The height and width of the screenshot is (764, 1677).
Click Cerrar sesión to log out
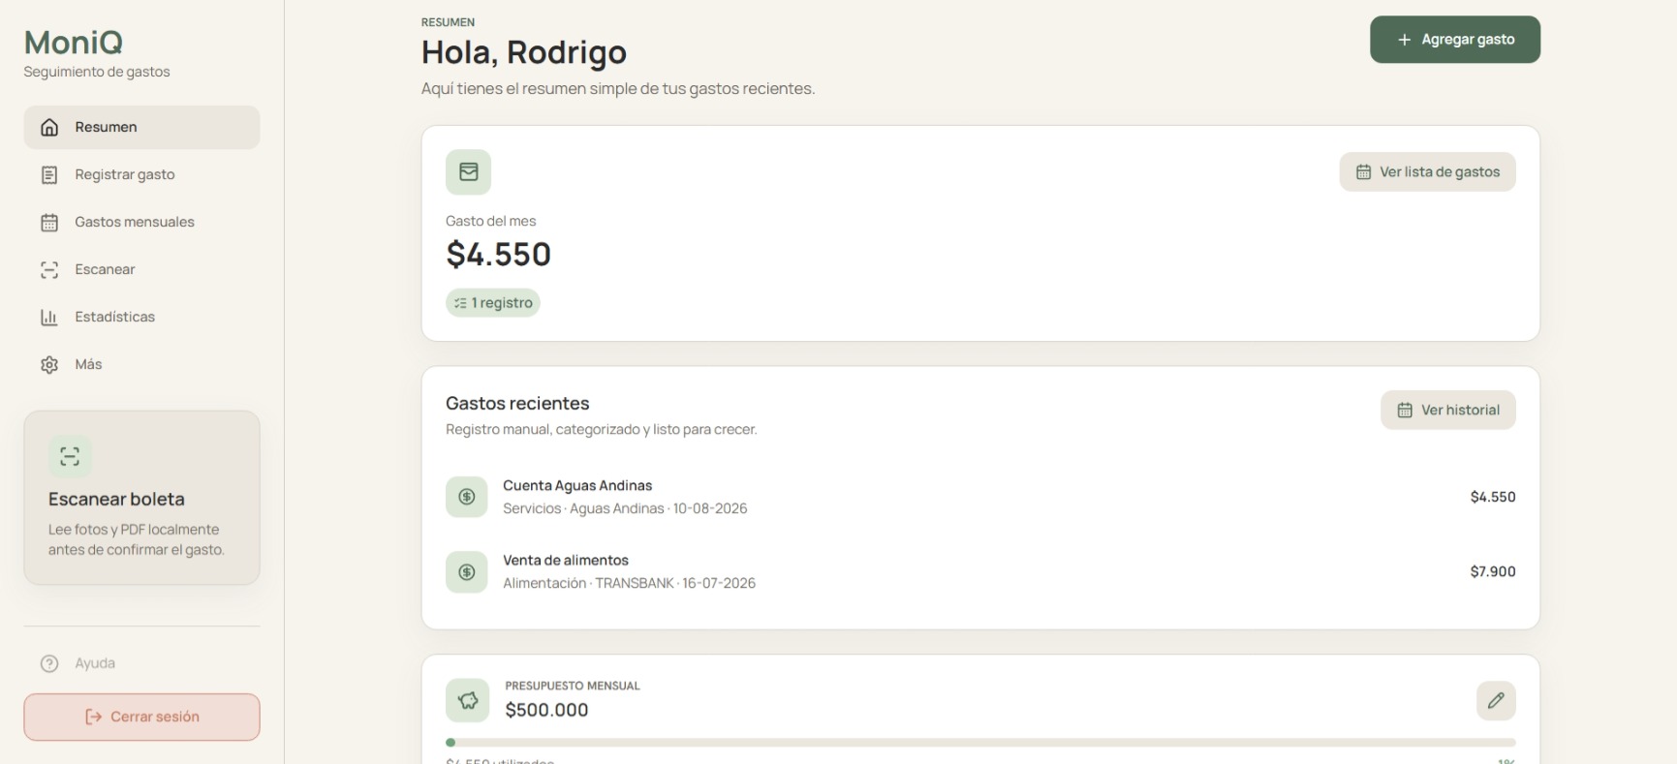tap(141, 717)
